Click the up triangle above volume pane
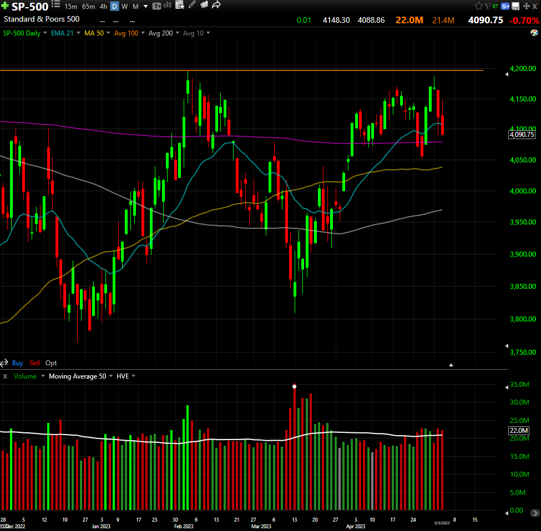This screenshot has width=541, height=531. tap(451, 365)
